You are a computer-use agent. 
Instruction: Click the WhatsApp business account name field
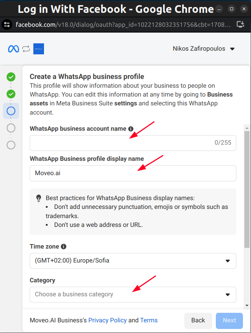point(121,143)
